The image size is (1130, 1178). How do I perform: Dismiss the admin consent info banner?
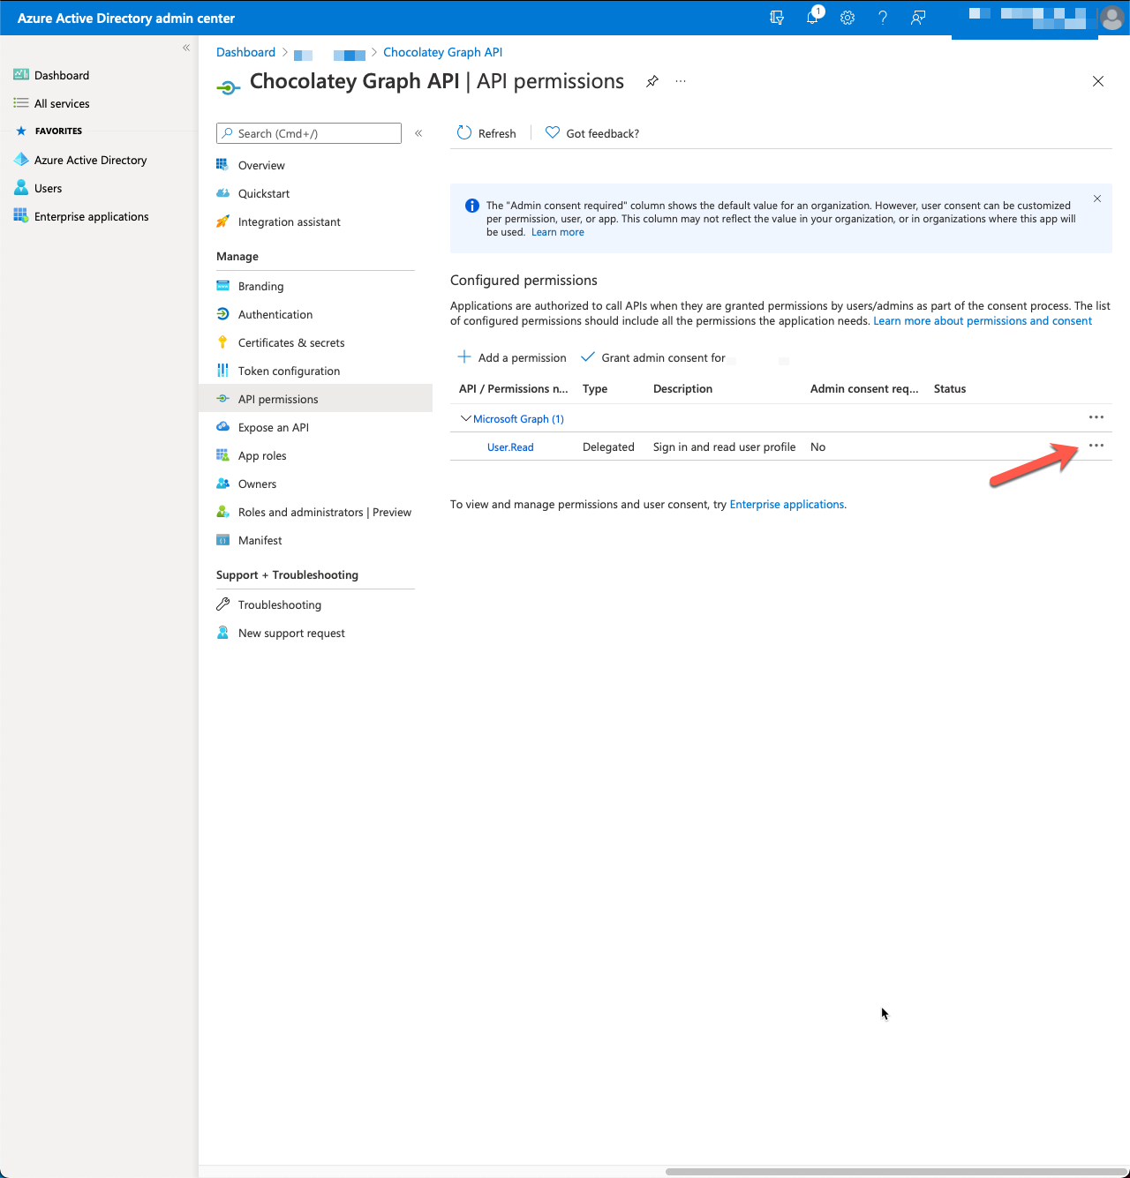(x=1097, y=199)
